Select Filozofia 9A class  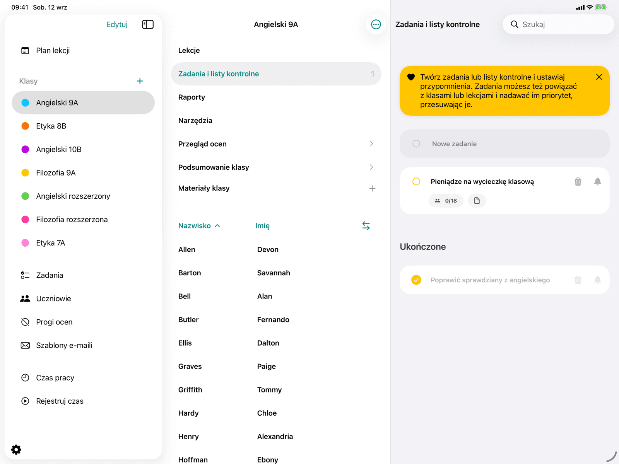click(83, 173)
